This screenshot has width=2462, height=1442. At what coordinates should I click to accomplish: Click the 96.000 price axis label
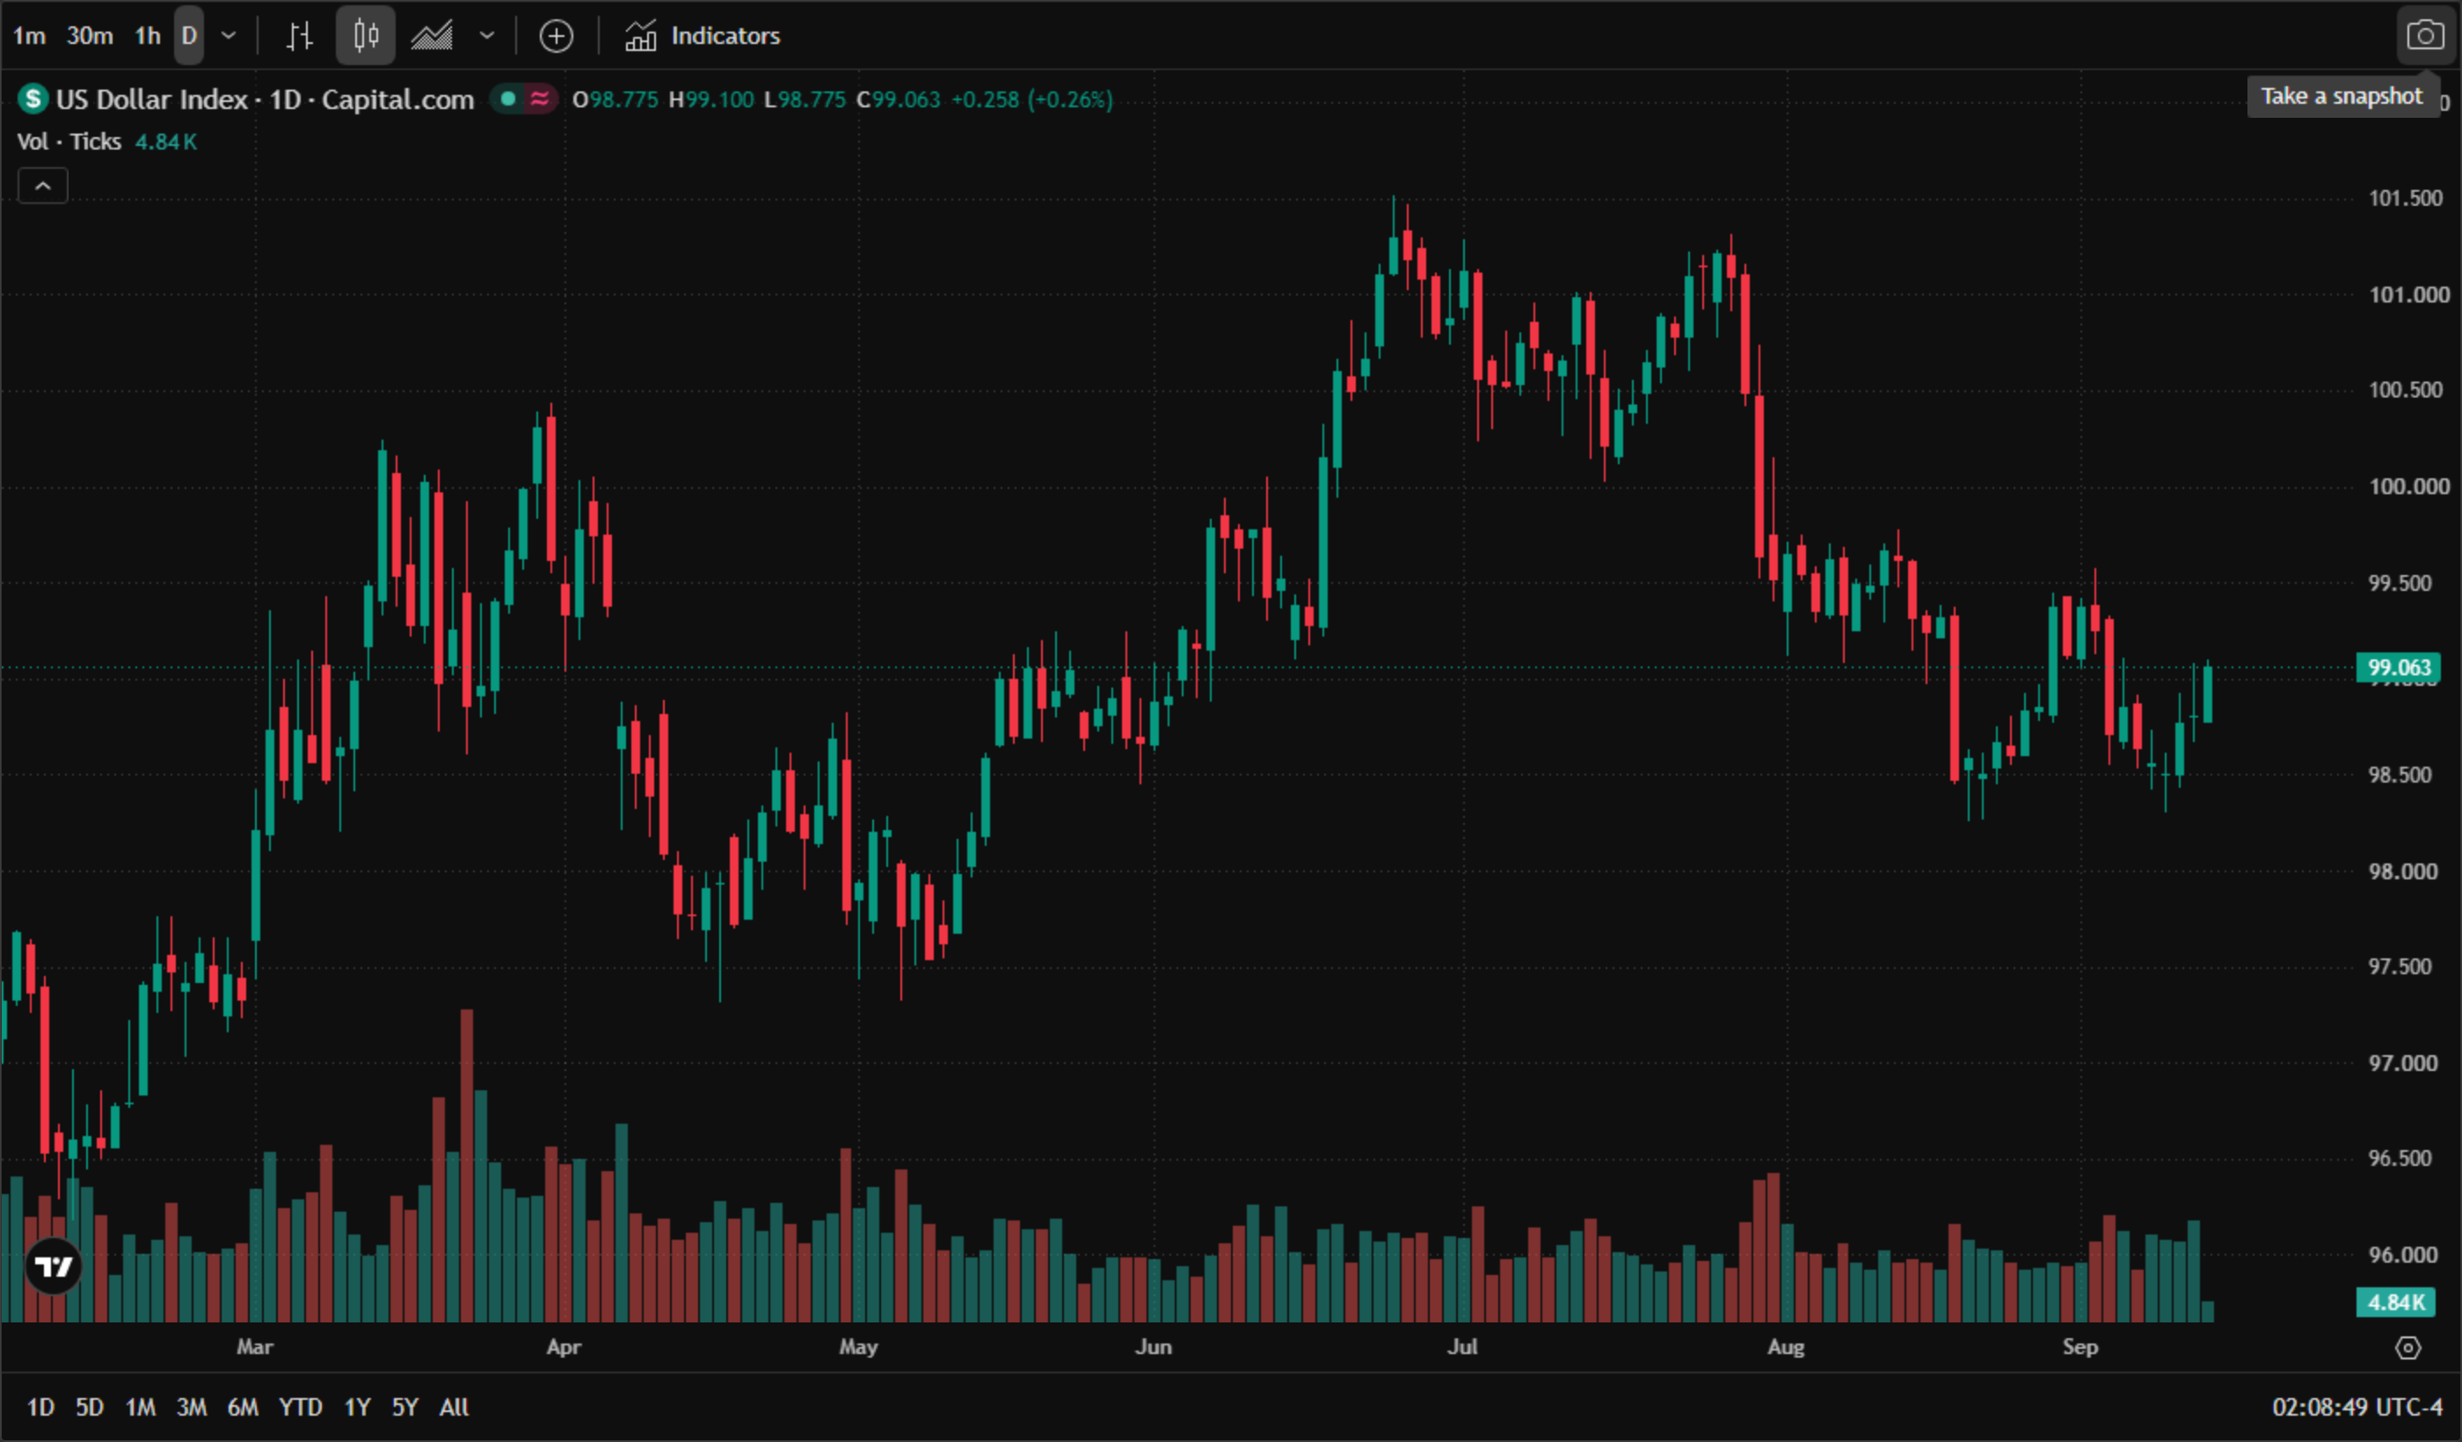[x=2402, y=1255]
